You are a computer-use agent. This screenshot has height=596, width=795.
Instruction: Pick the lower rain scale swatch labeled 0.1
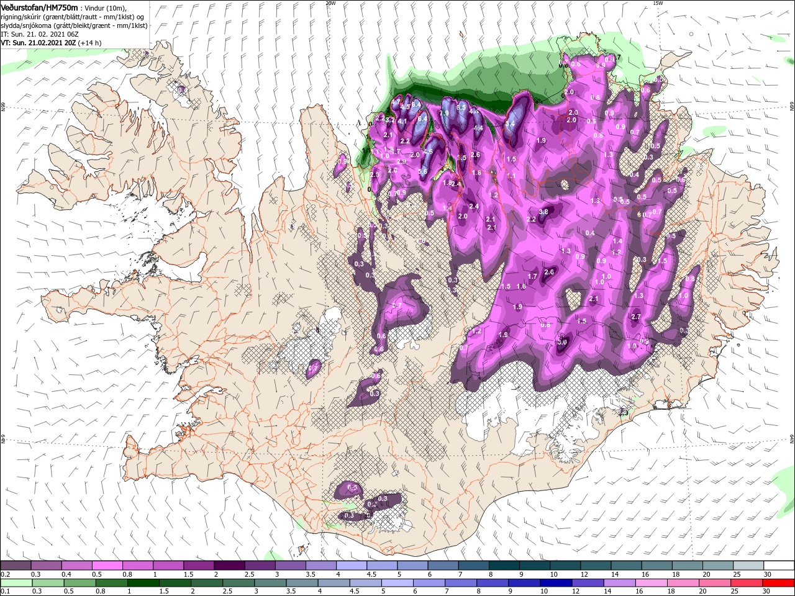pos(16,583)
